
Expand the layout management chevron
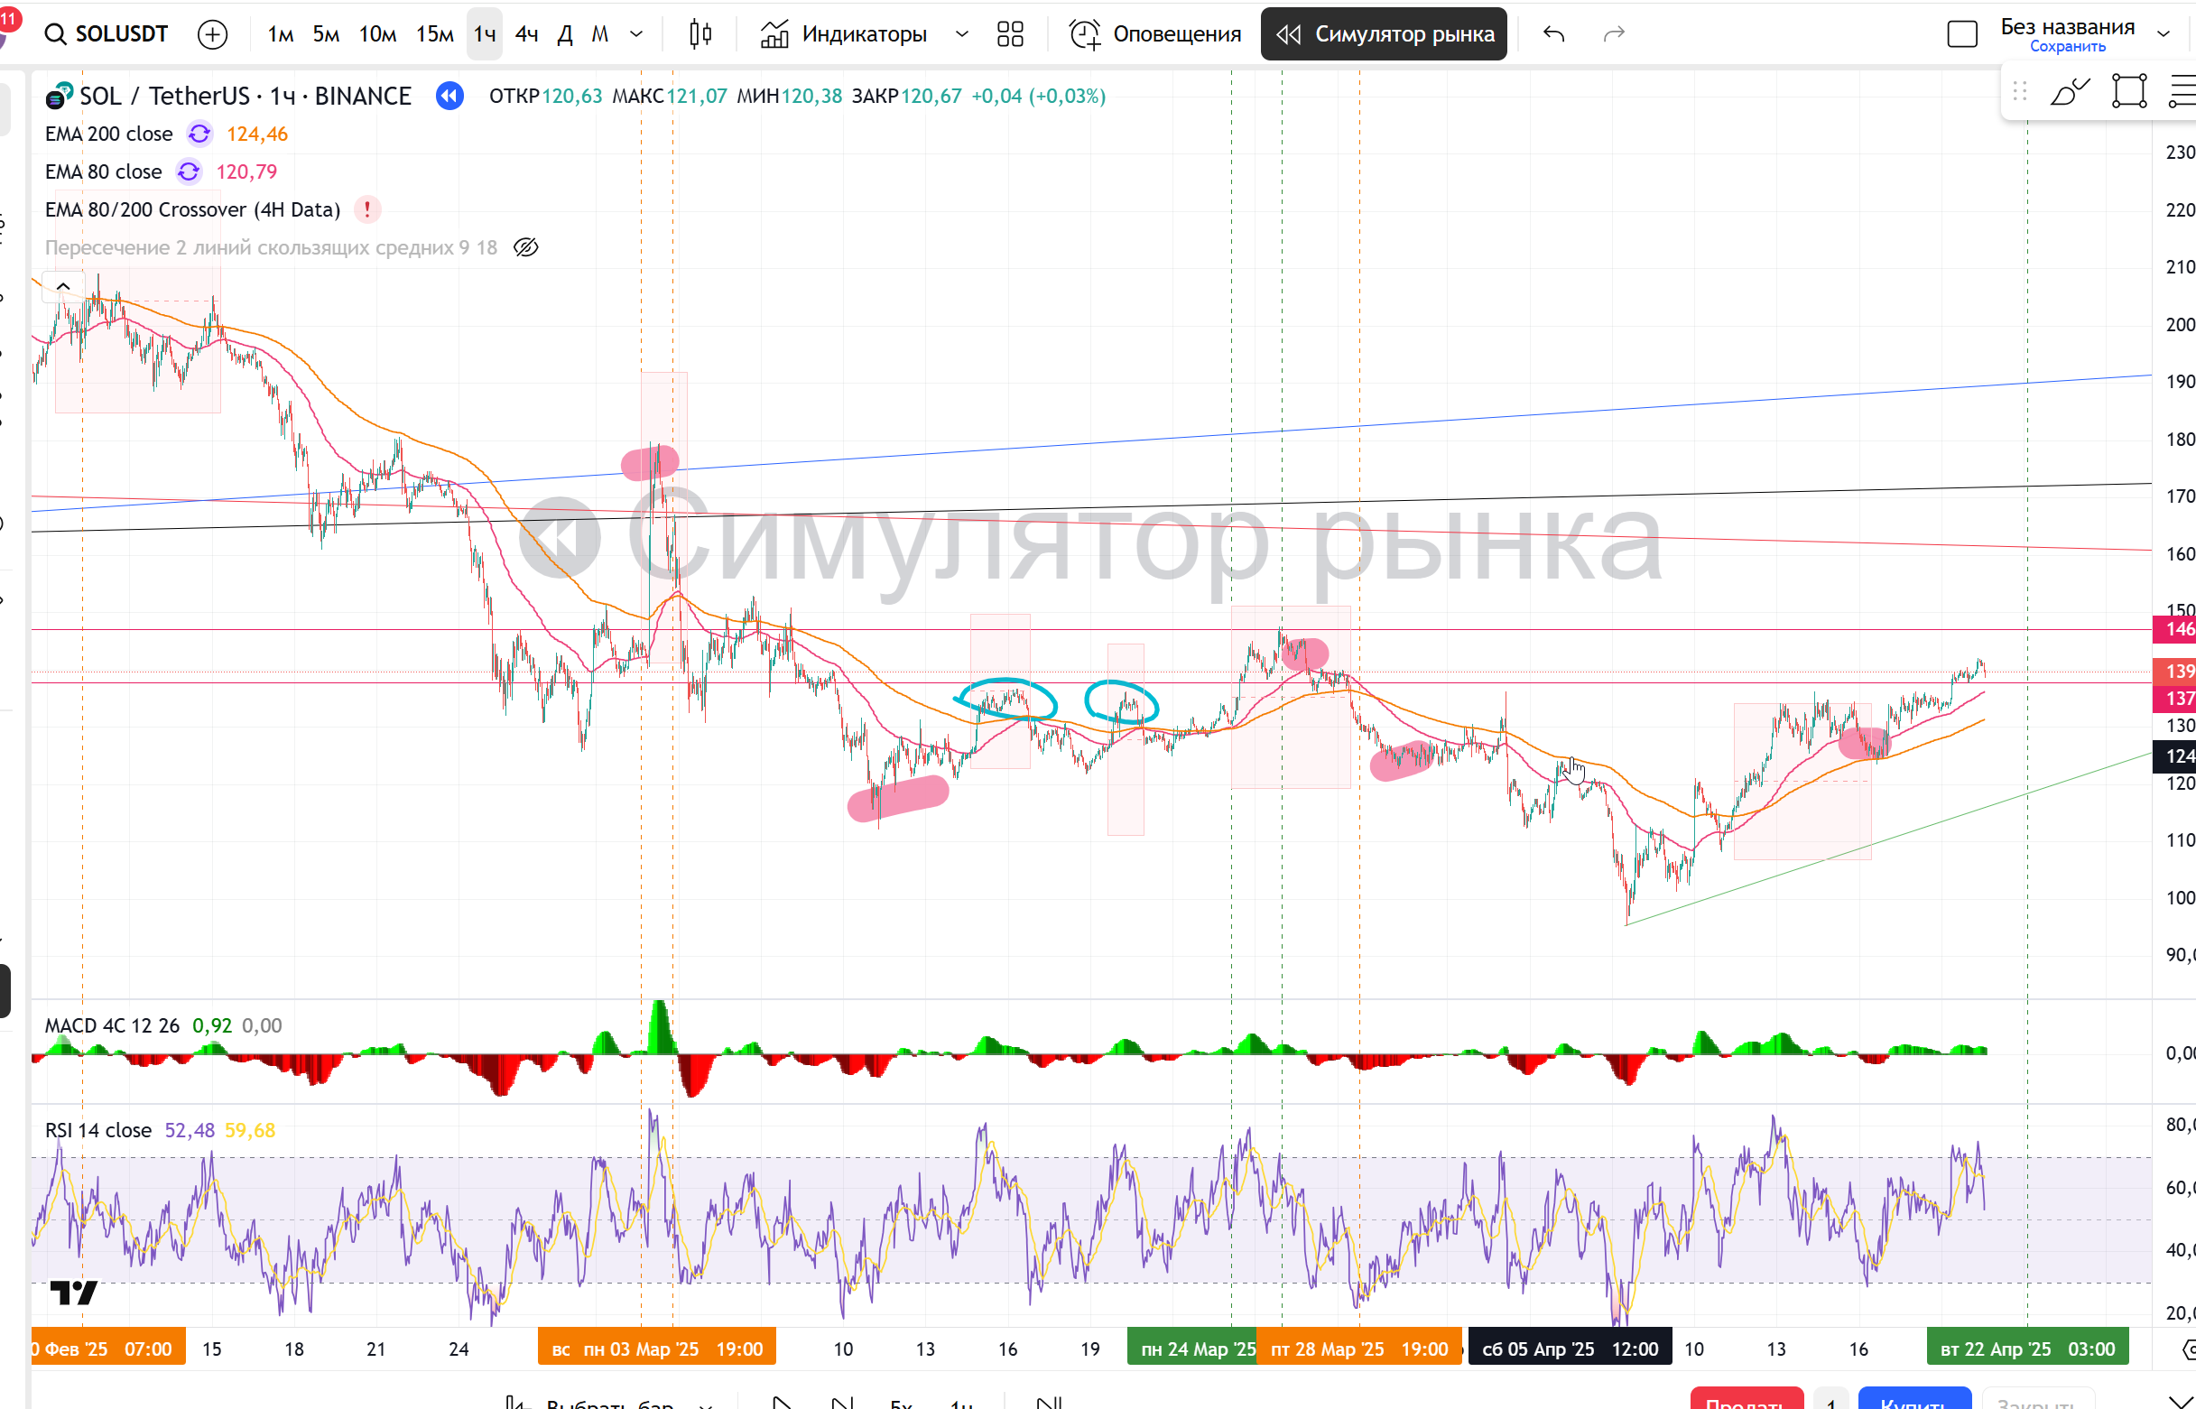point(2164,34)
